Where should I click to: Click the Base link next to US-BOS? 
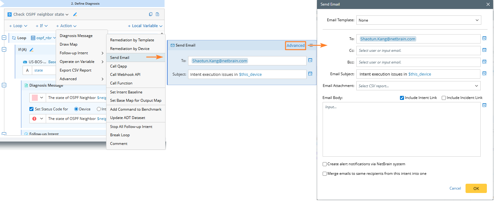point(52,62)
